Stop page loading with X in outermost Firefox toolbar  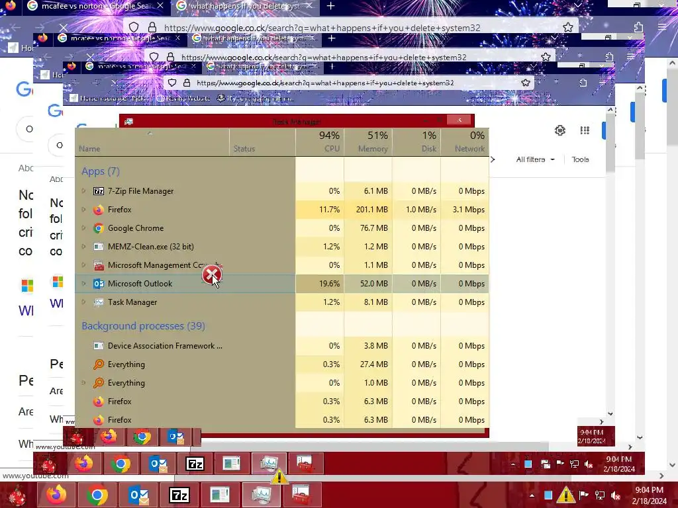63,28
